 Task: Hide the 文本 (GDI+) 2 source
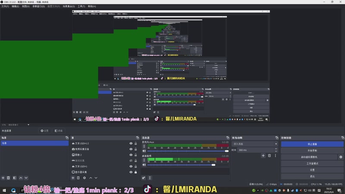point(131,144)
